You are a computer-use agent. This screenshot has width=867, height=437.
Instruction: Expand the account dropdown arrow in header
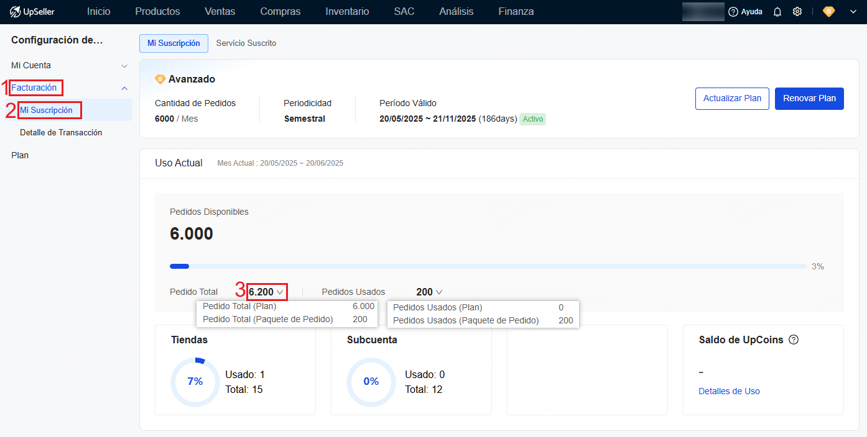(x=852, y=12)
